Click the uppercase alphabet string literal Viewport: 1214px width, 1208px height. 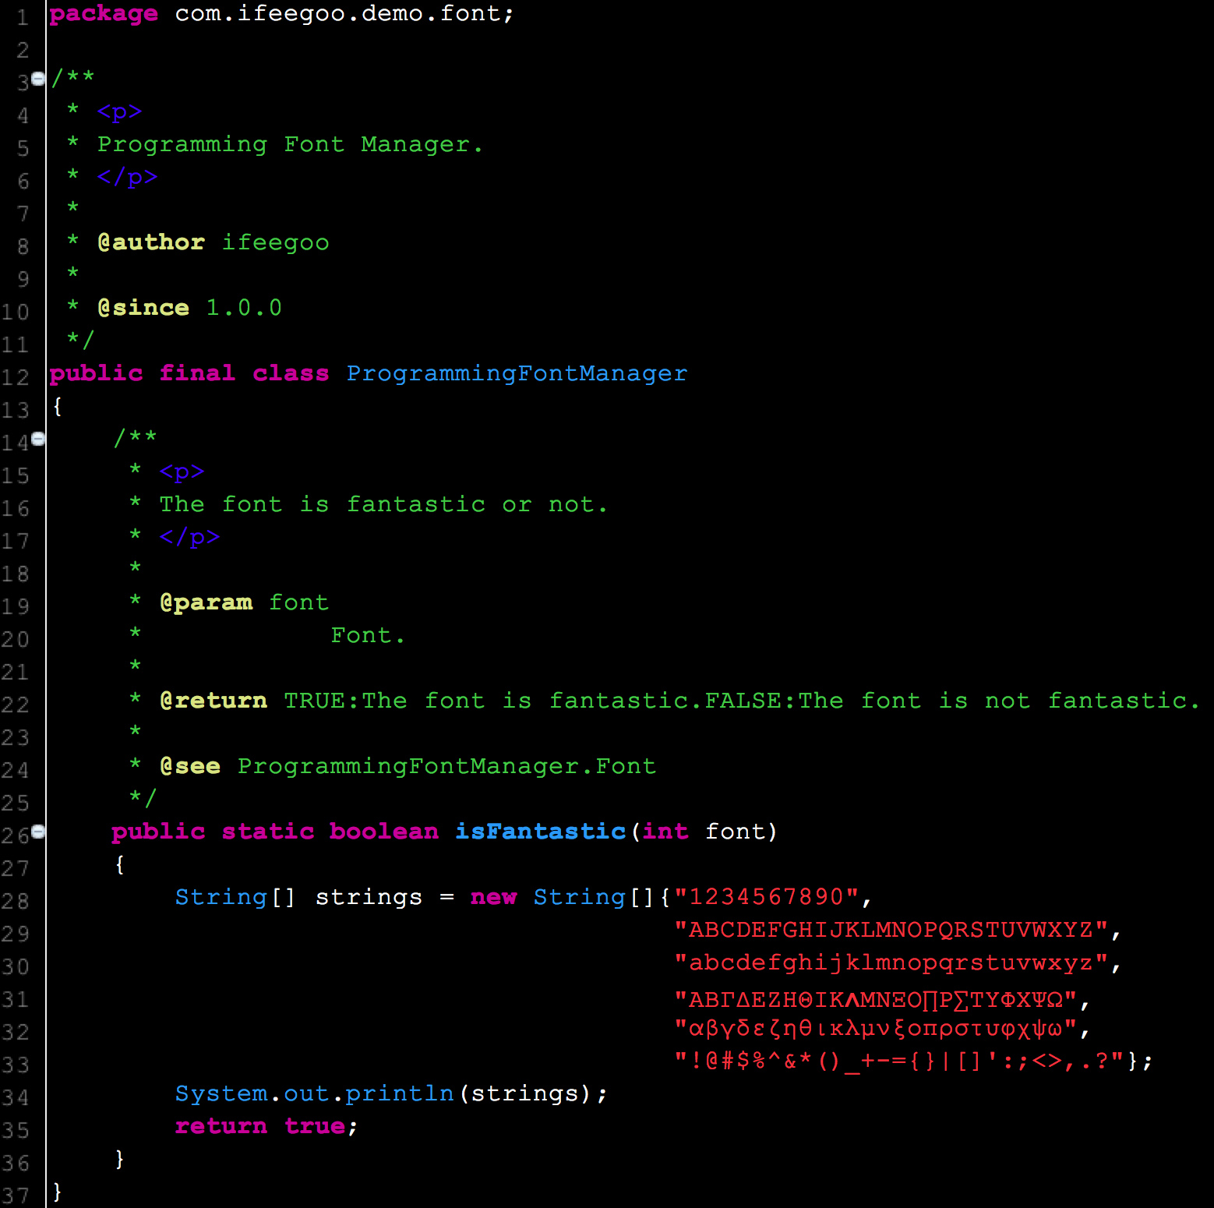click(x=891, y=930)
